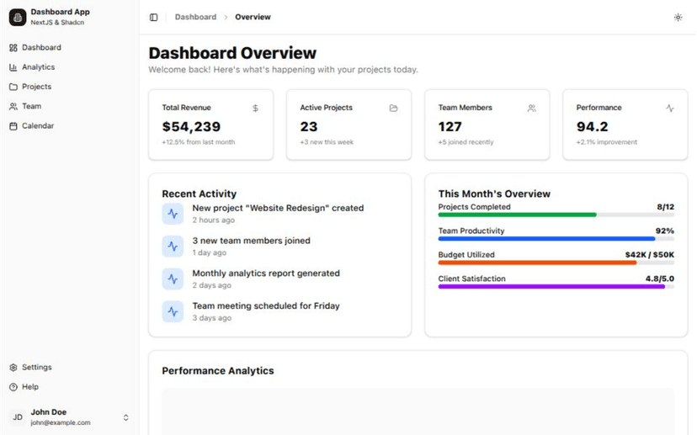Click the Performance Analytics chart area
697x435 pixels.
coord(418,411)
